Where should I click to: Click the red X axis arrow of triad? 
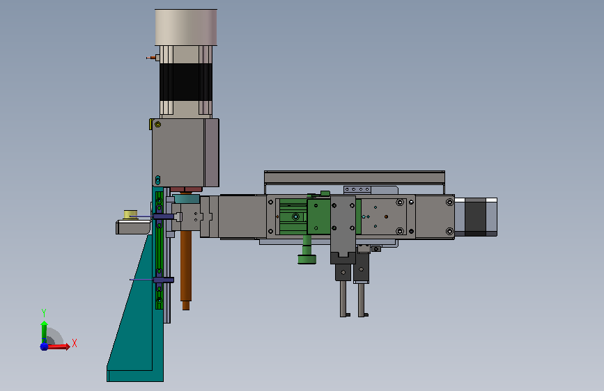59,346
